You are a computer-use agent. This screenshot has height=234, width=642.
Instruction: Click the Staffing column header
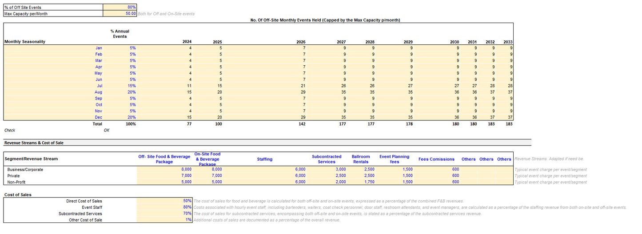pyautogui.click(x=264, y=159)
